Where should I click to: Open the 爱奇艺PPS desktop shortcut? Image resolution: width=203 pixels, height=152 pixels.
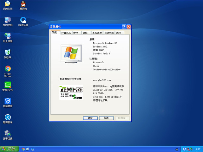[8, 86]
